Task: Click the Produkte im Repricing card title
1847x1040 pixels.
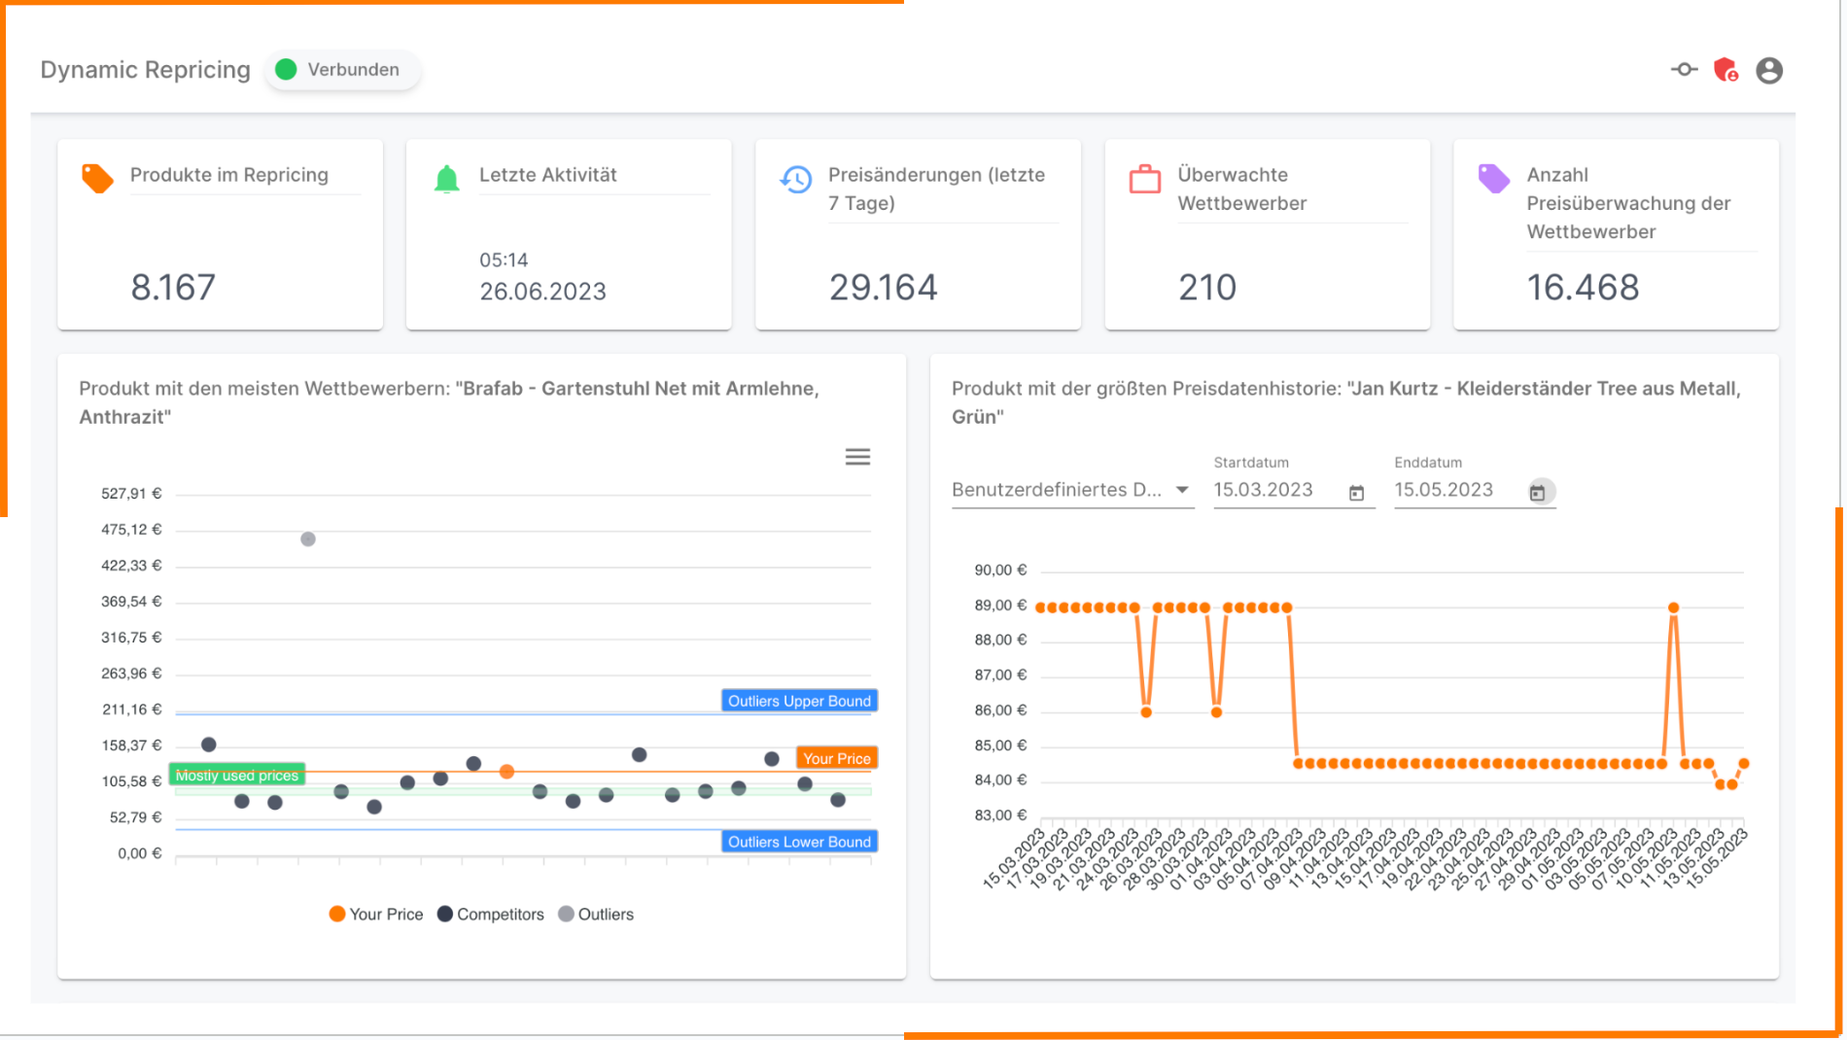Action: click(229, 175)
